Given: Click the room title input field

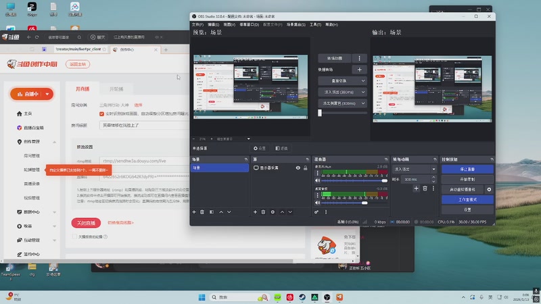Looking at the screenshot, I should pos(144,125).
